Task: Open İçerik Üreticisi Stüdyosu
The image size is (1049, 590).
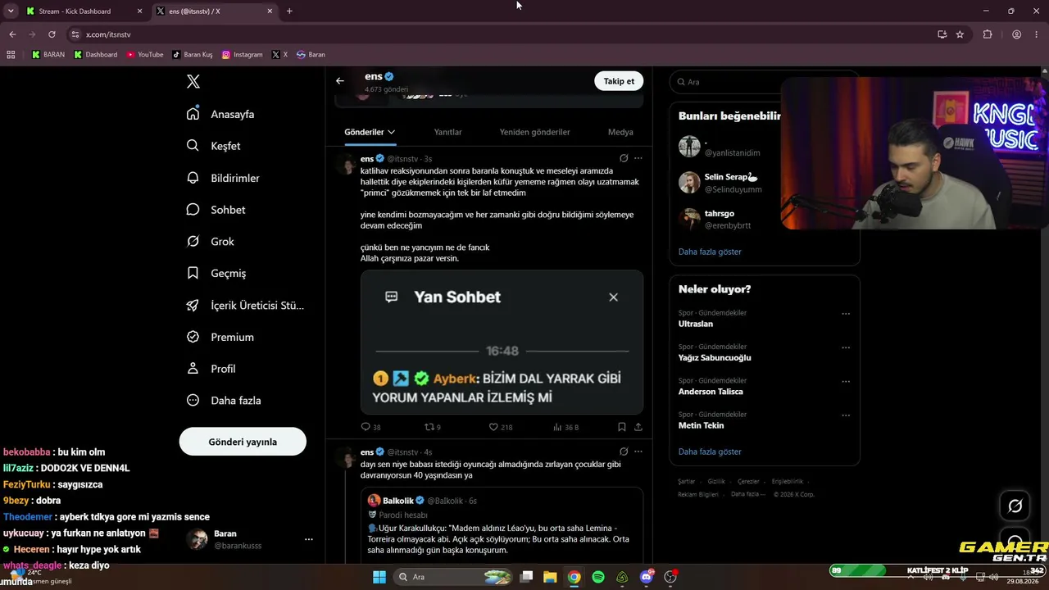Action: point(245,305)
